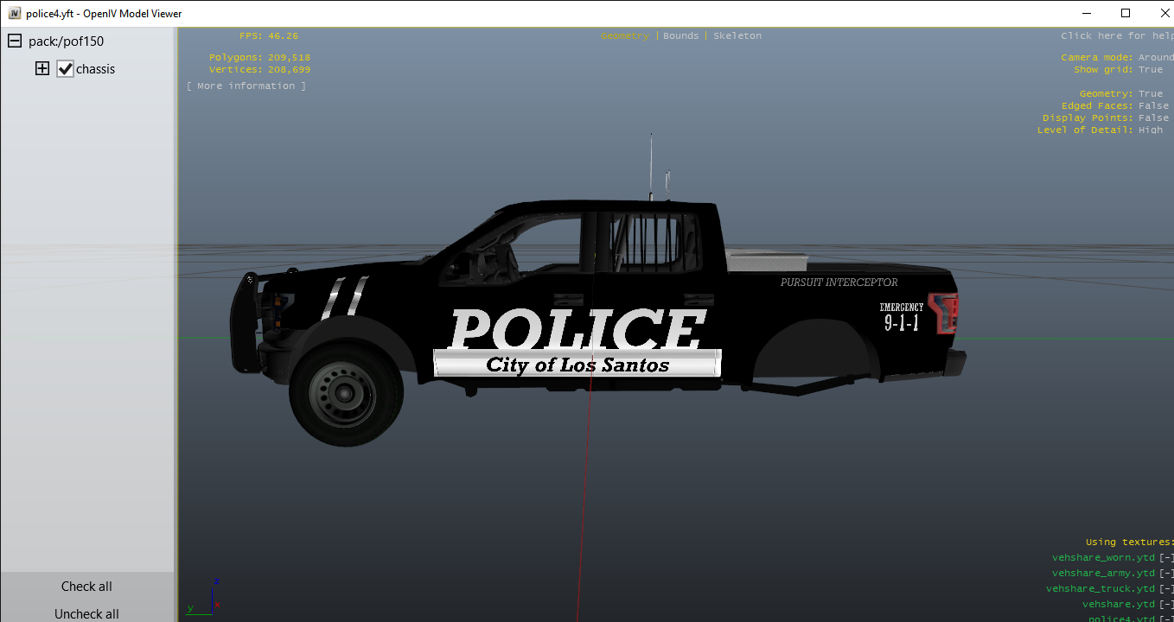Collapse the vehshare_worn.ytd texture entry
This screenshot has width=1174, height=622.
coord(1166,558)
